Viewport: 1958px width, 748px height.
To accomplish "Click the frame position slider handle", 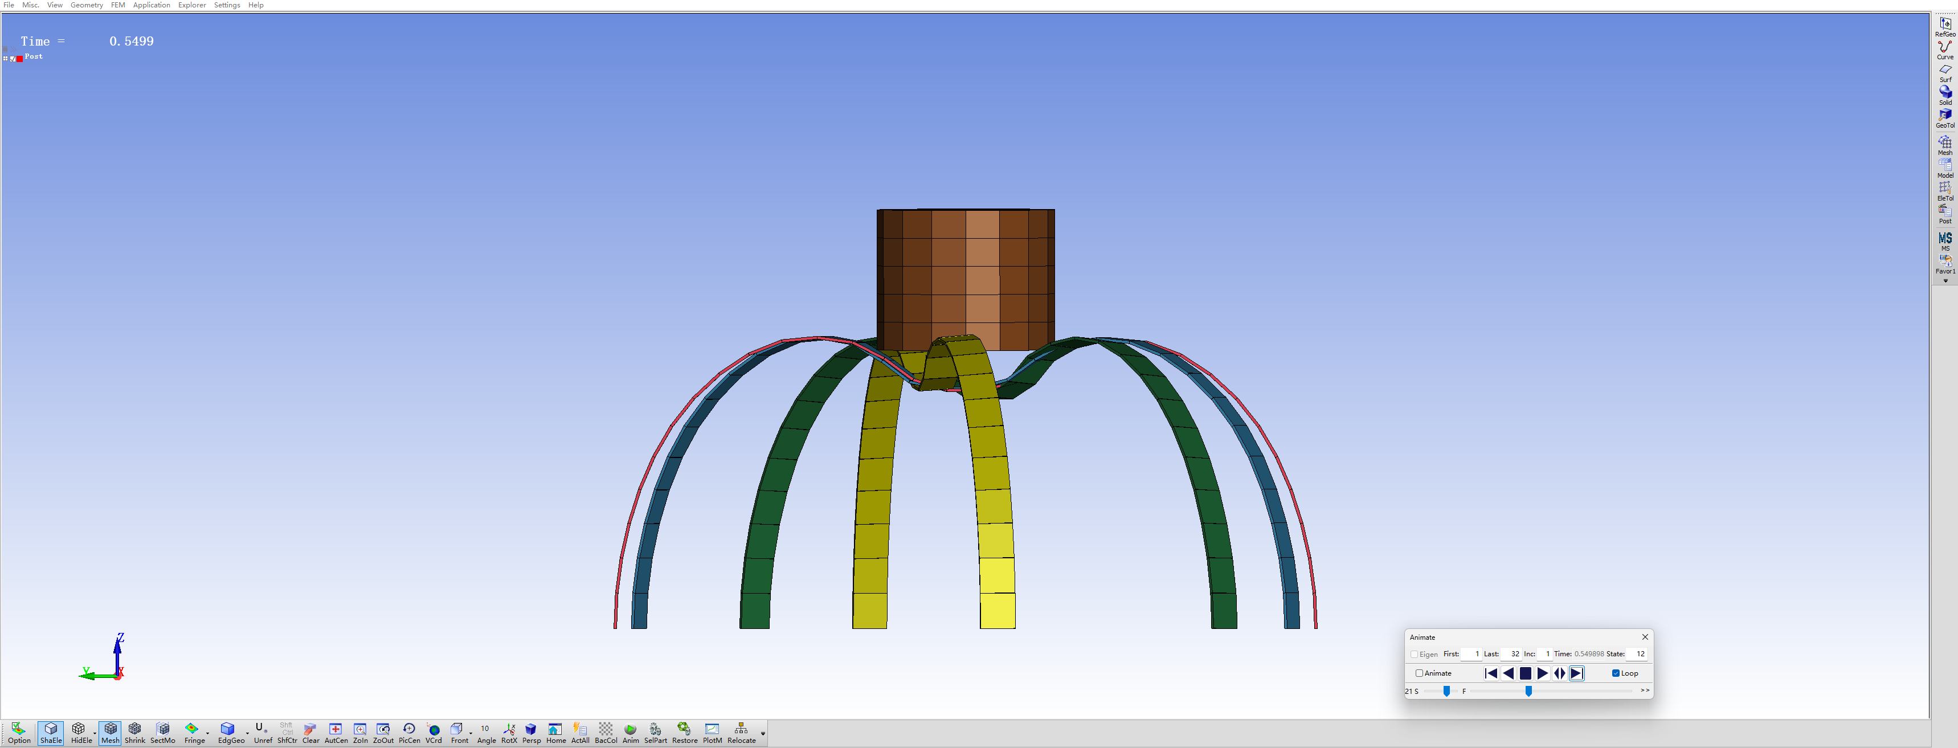I will point(1528,691).
